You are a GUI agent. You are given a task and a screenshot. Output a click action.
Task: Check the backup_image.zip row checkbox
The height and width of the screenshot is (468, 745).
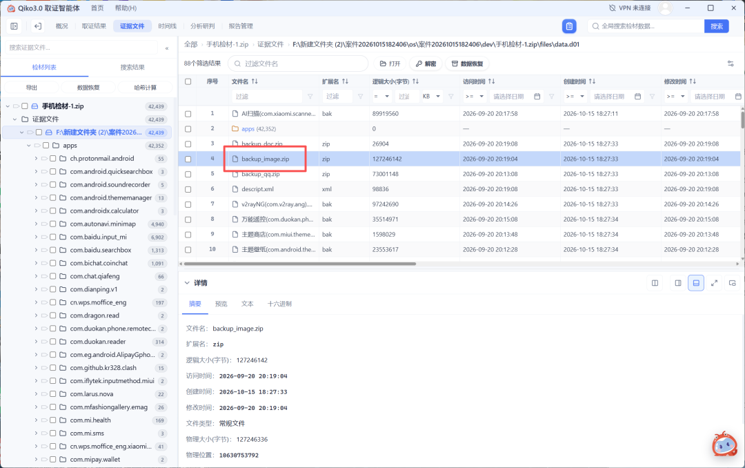188,159
